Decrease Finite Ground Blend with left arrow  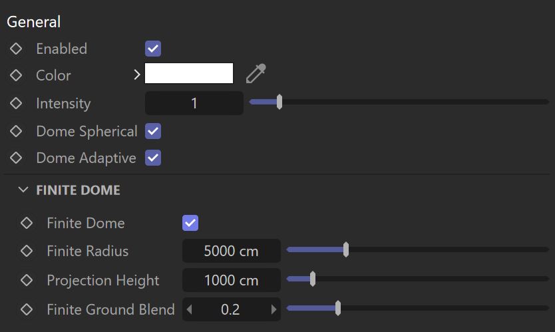coord(189,309)
